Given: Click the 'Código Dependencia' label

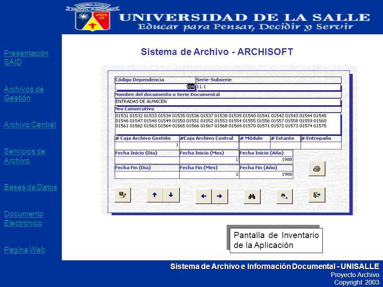Looking at the screenshot, I should pos(140,80).
